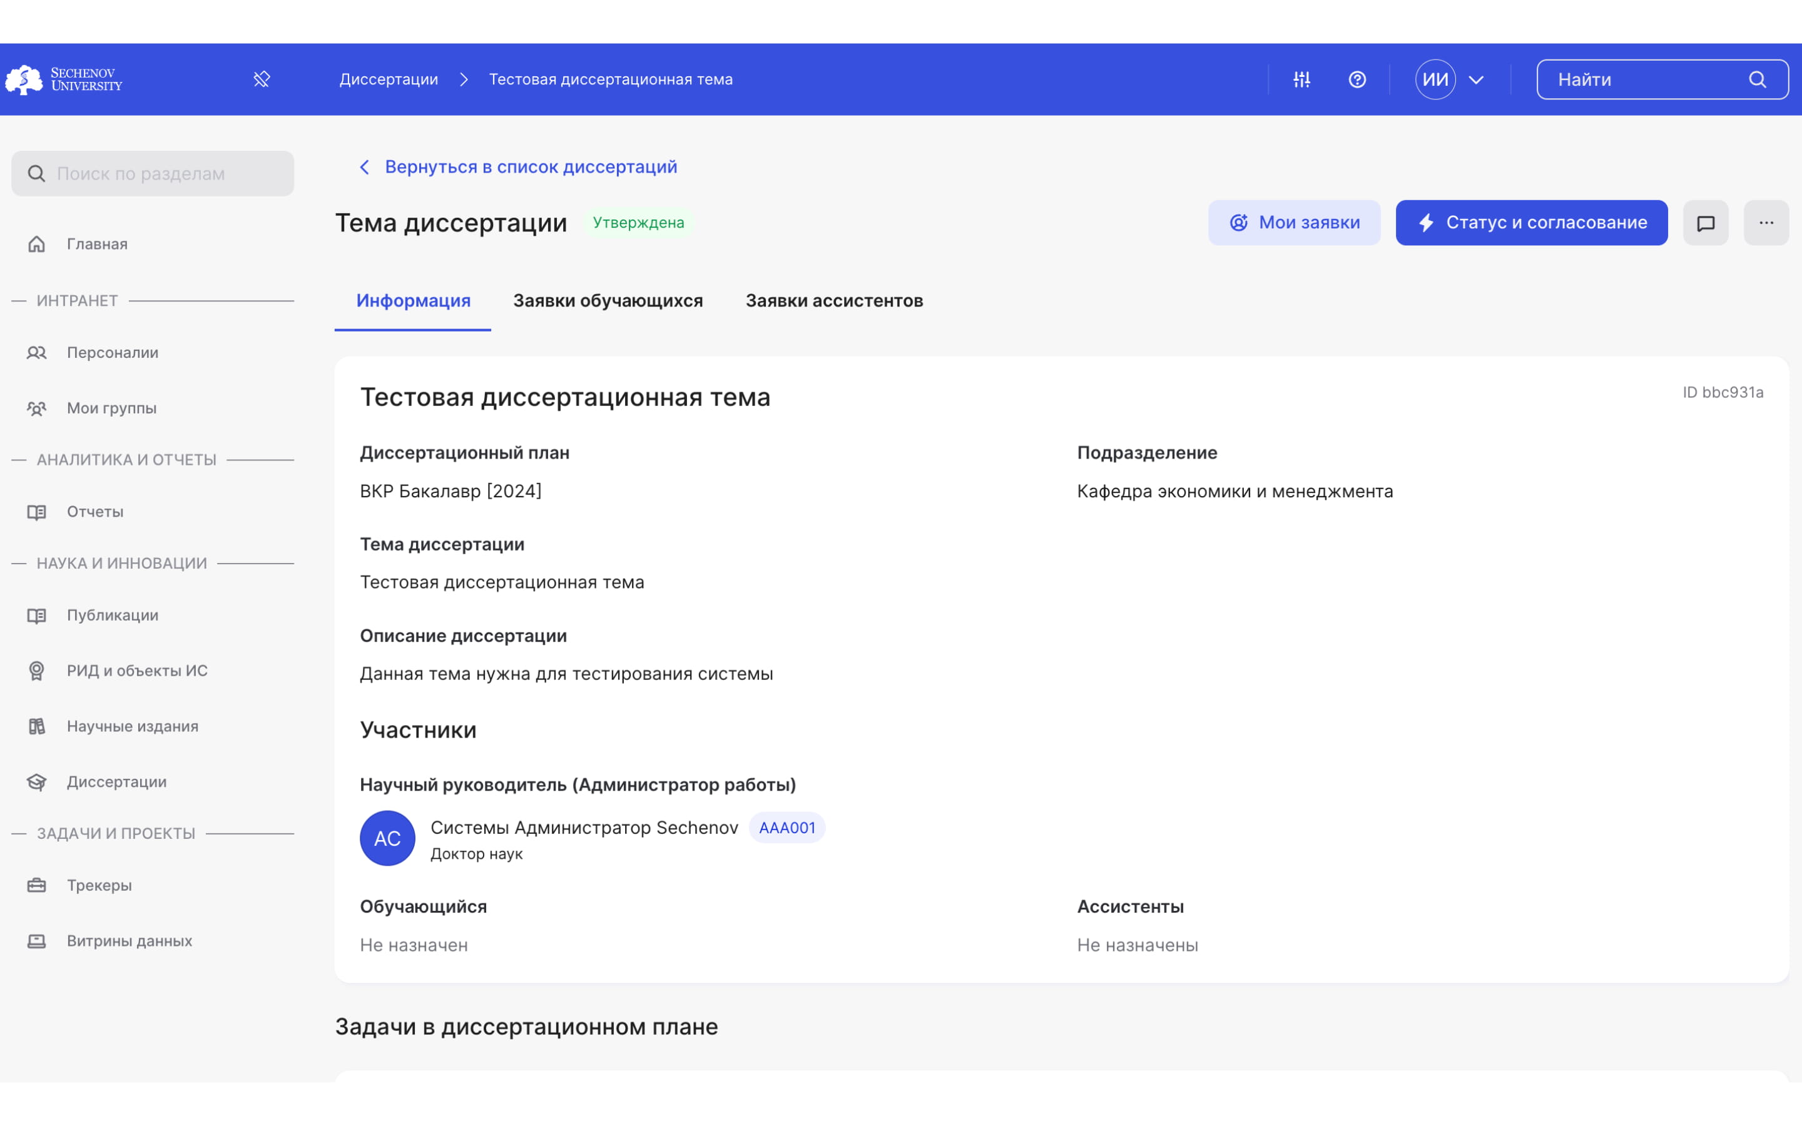Click the АНАЛИТИКА И ОТЧЕТЫ section header
Image resolution: width=1802 pixels, height=1126 pixels.
pos(126,460)
